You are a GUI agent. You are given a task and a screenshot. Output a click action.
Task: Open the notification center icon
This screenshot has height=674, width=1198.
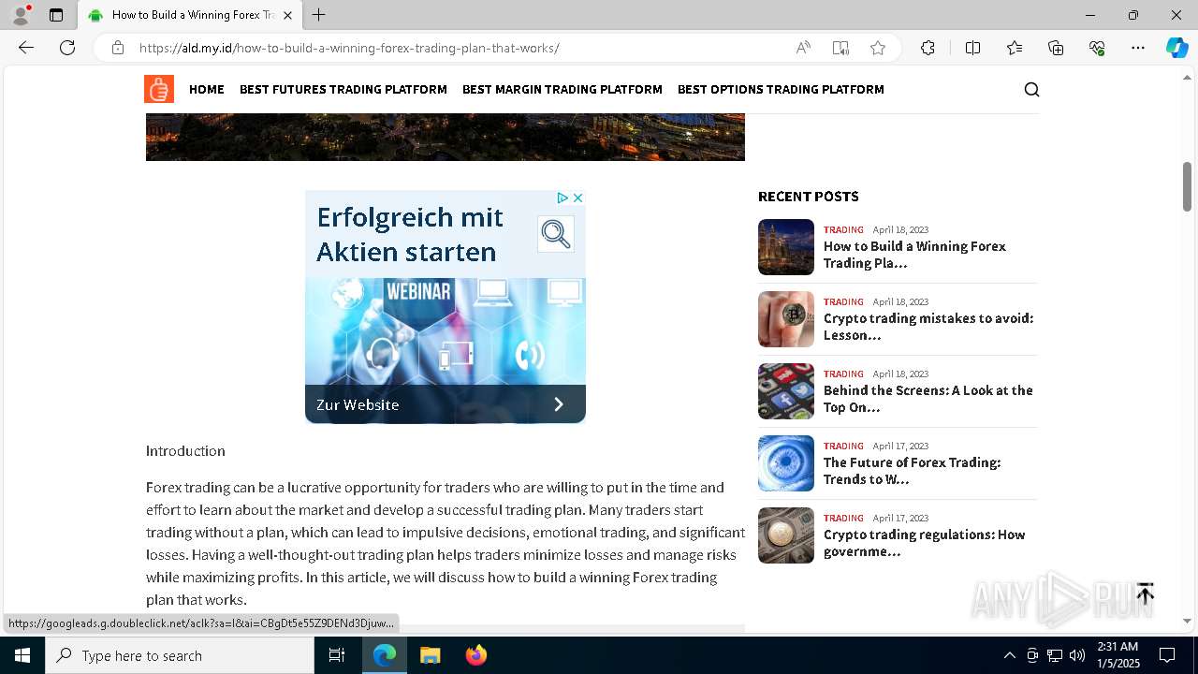tap(1167, 655)
